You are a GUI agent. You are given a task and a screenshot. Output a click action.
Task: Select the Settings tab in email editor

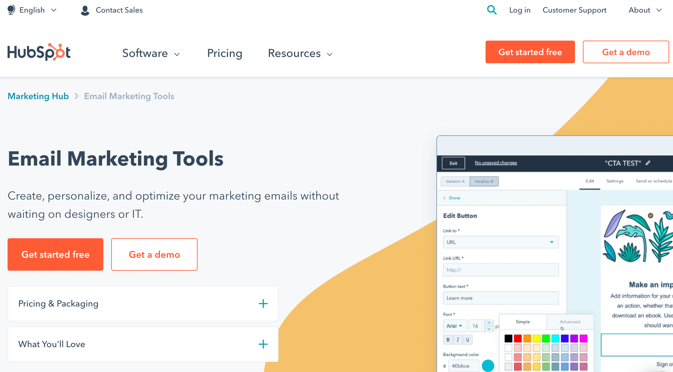[x=615, y=181]
